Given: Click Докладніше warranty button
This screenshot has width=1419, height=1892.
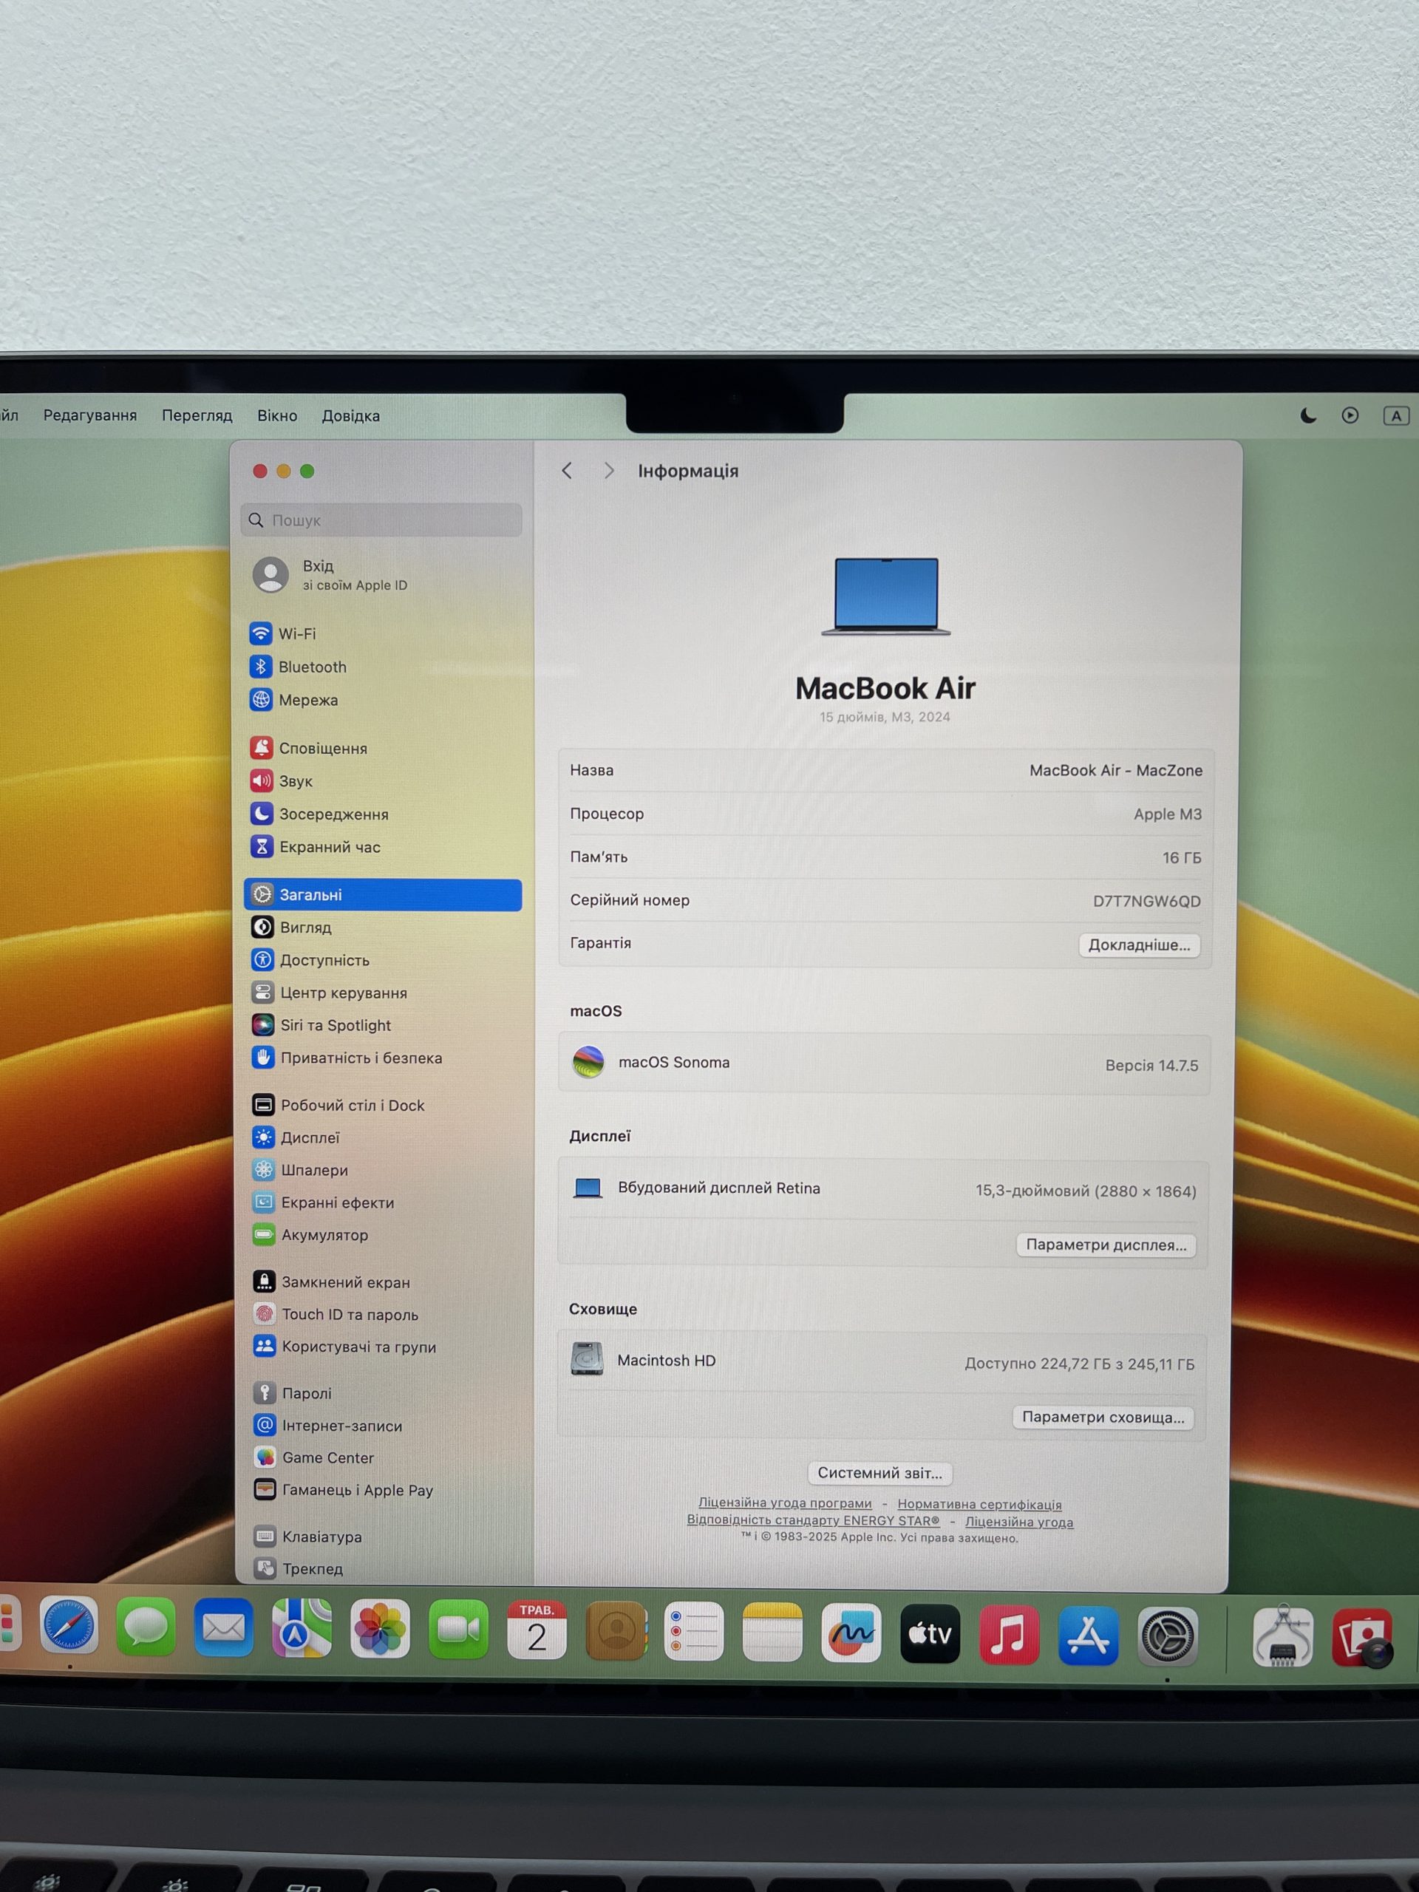Looking at the screenshot, I should click(1140, 945).
